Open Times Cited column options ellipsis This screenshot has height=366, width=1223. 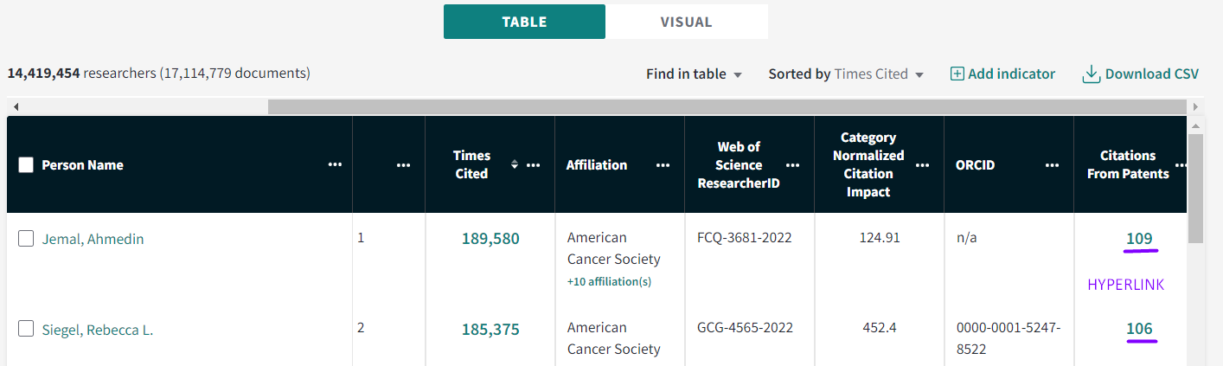click(534, 164)
